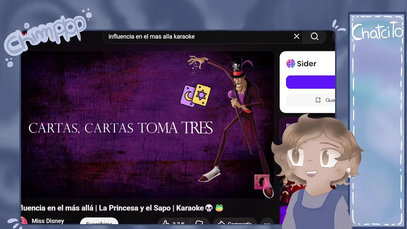The width and height of the screenshot is (407, 229).
Task: Click the Sider brain logo
Action: click(x=291, y=64)
